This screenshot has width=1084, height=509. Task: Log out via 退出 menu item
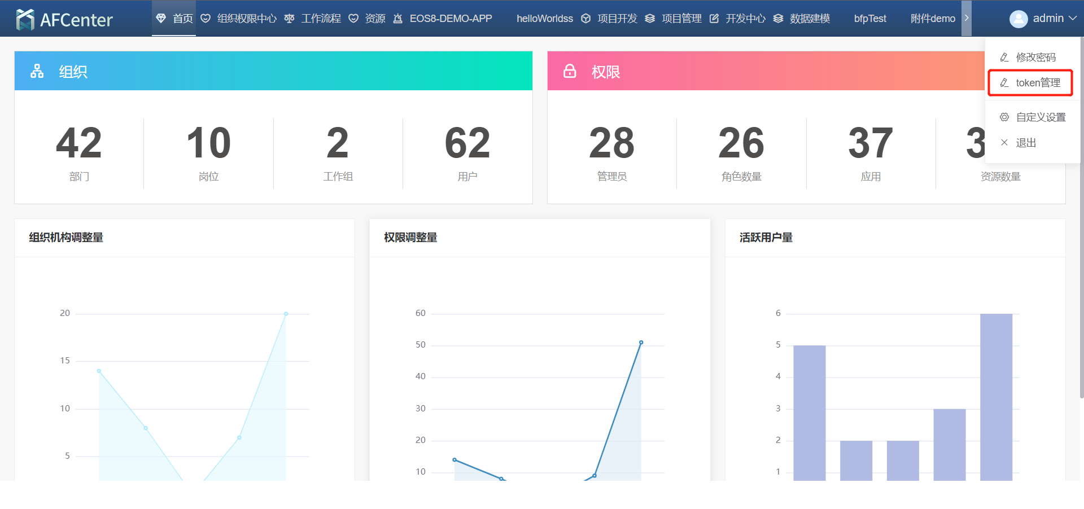[x=1025, y=143]
